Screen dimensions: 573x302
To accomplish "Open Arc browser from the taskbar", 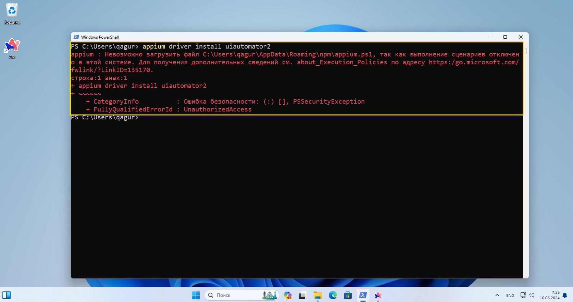I will 378,295.
